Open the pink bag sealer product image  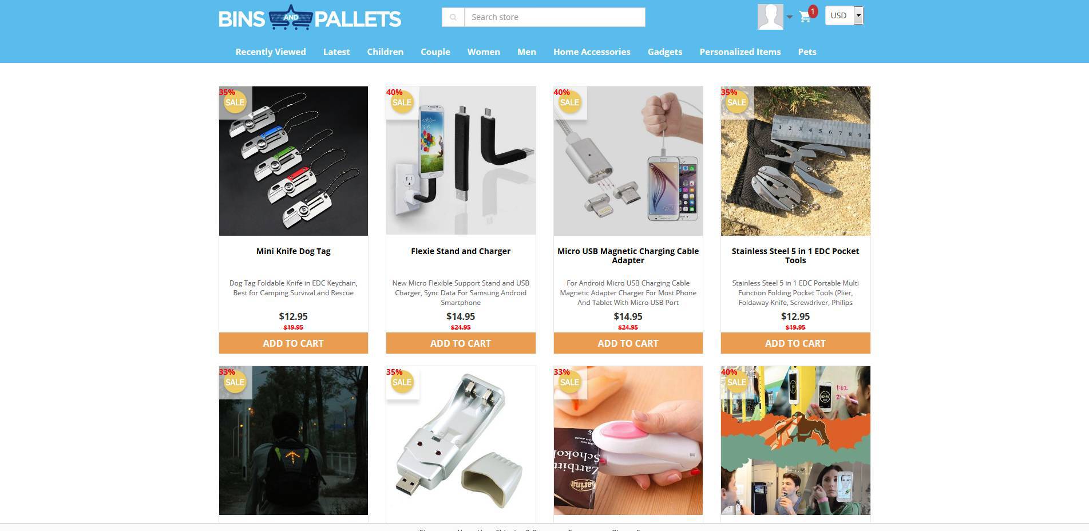[x=628, y=441]
